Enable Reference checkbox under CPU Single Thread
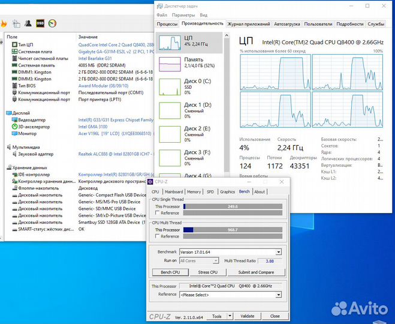 (158, 213)
